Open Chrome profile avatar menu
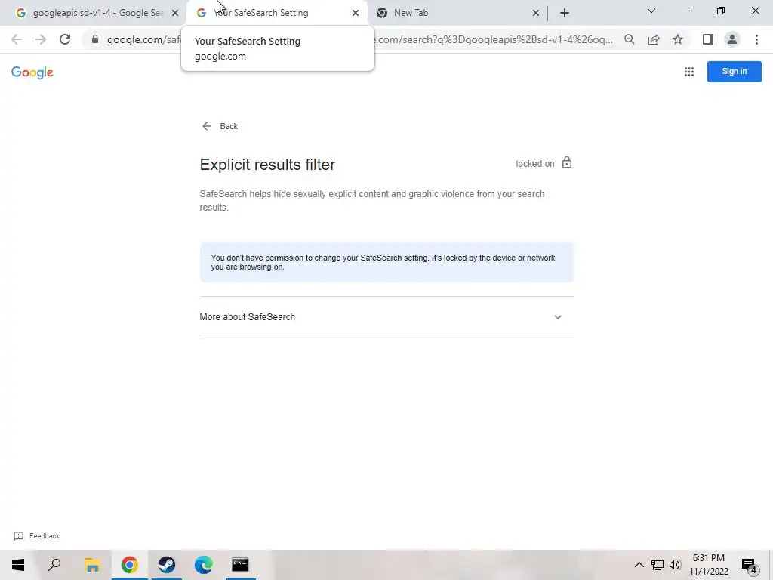The height and width of the screenshot is (580, 773). point(732,39)
